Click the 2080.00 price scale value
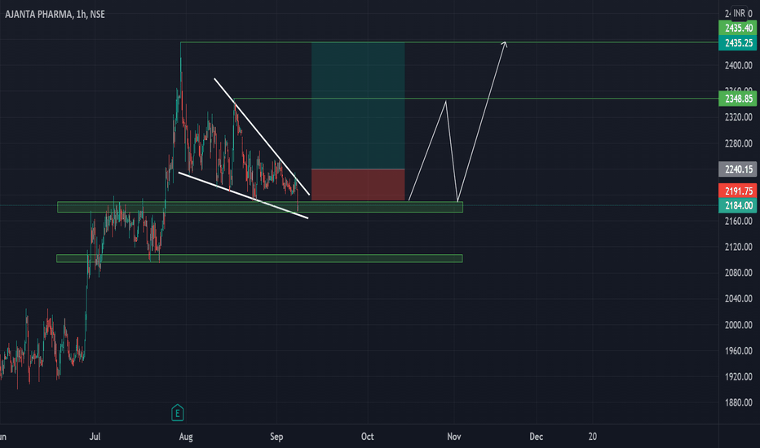This screenshot has height=448, width=760. tap(738, 273)
